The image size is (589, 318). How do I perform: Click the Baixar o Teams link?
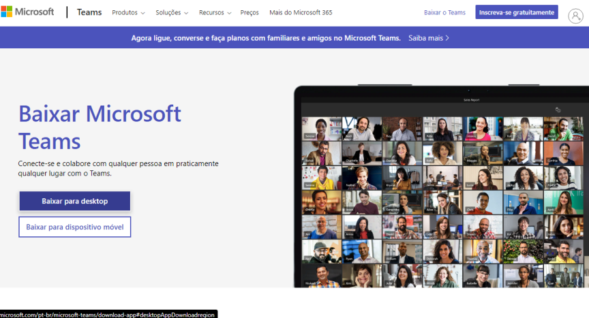444,12
